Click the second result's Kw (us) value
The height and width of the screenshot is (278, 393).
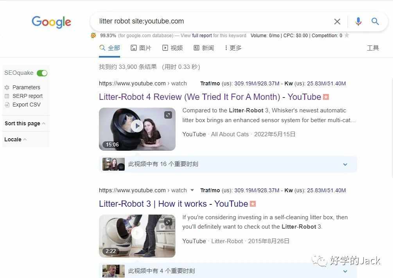coord(327,190)
